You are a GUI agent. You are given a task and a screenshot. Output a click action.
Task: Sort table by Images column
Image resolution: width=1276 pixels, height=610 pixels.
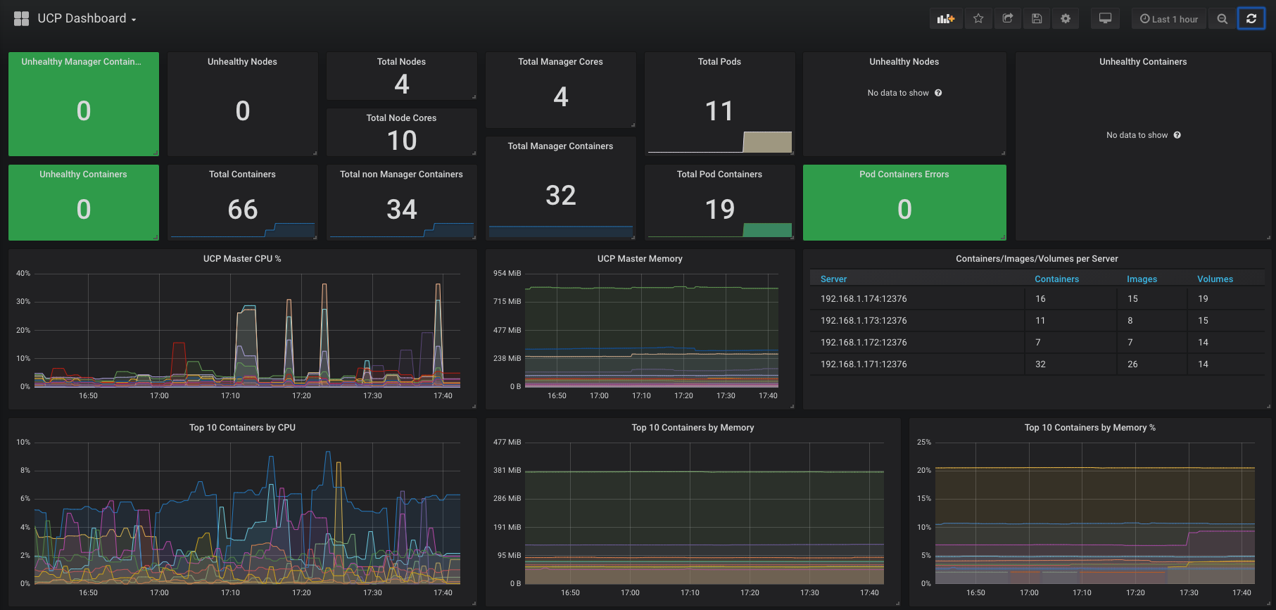(x=1142, y=279)
